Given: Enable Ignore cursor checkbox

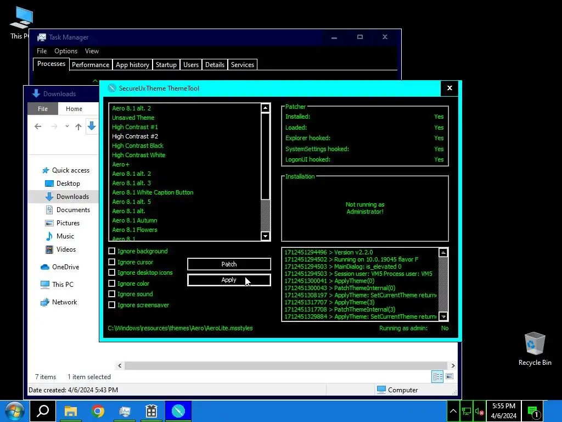Looking at the screenshot, I should 112,262.
